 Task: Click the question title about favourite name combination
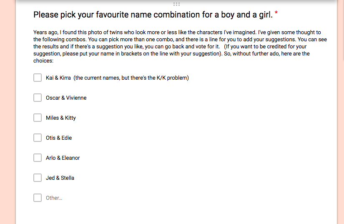coord(153,15)
